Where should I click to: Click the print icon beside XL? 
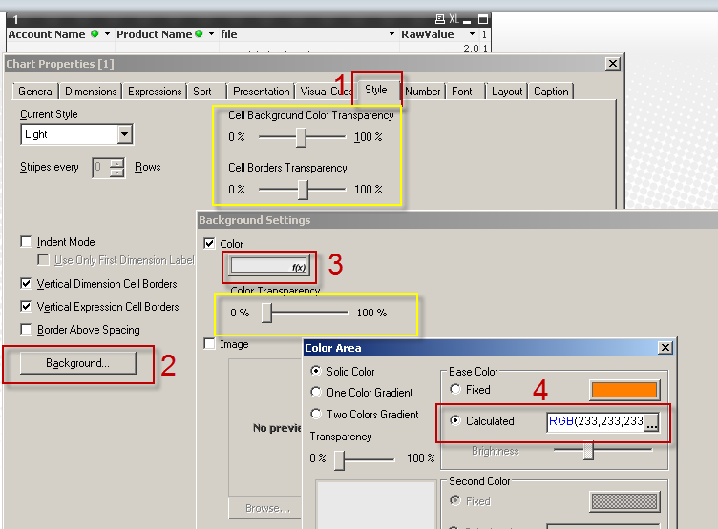click(439, 19)
